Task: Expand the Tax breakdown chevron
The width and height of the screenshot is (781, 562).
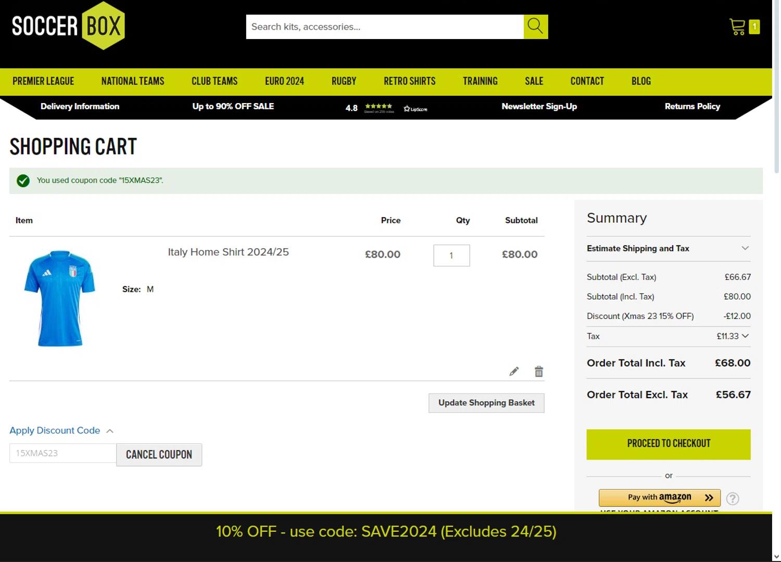Action: point(745,336)
